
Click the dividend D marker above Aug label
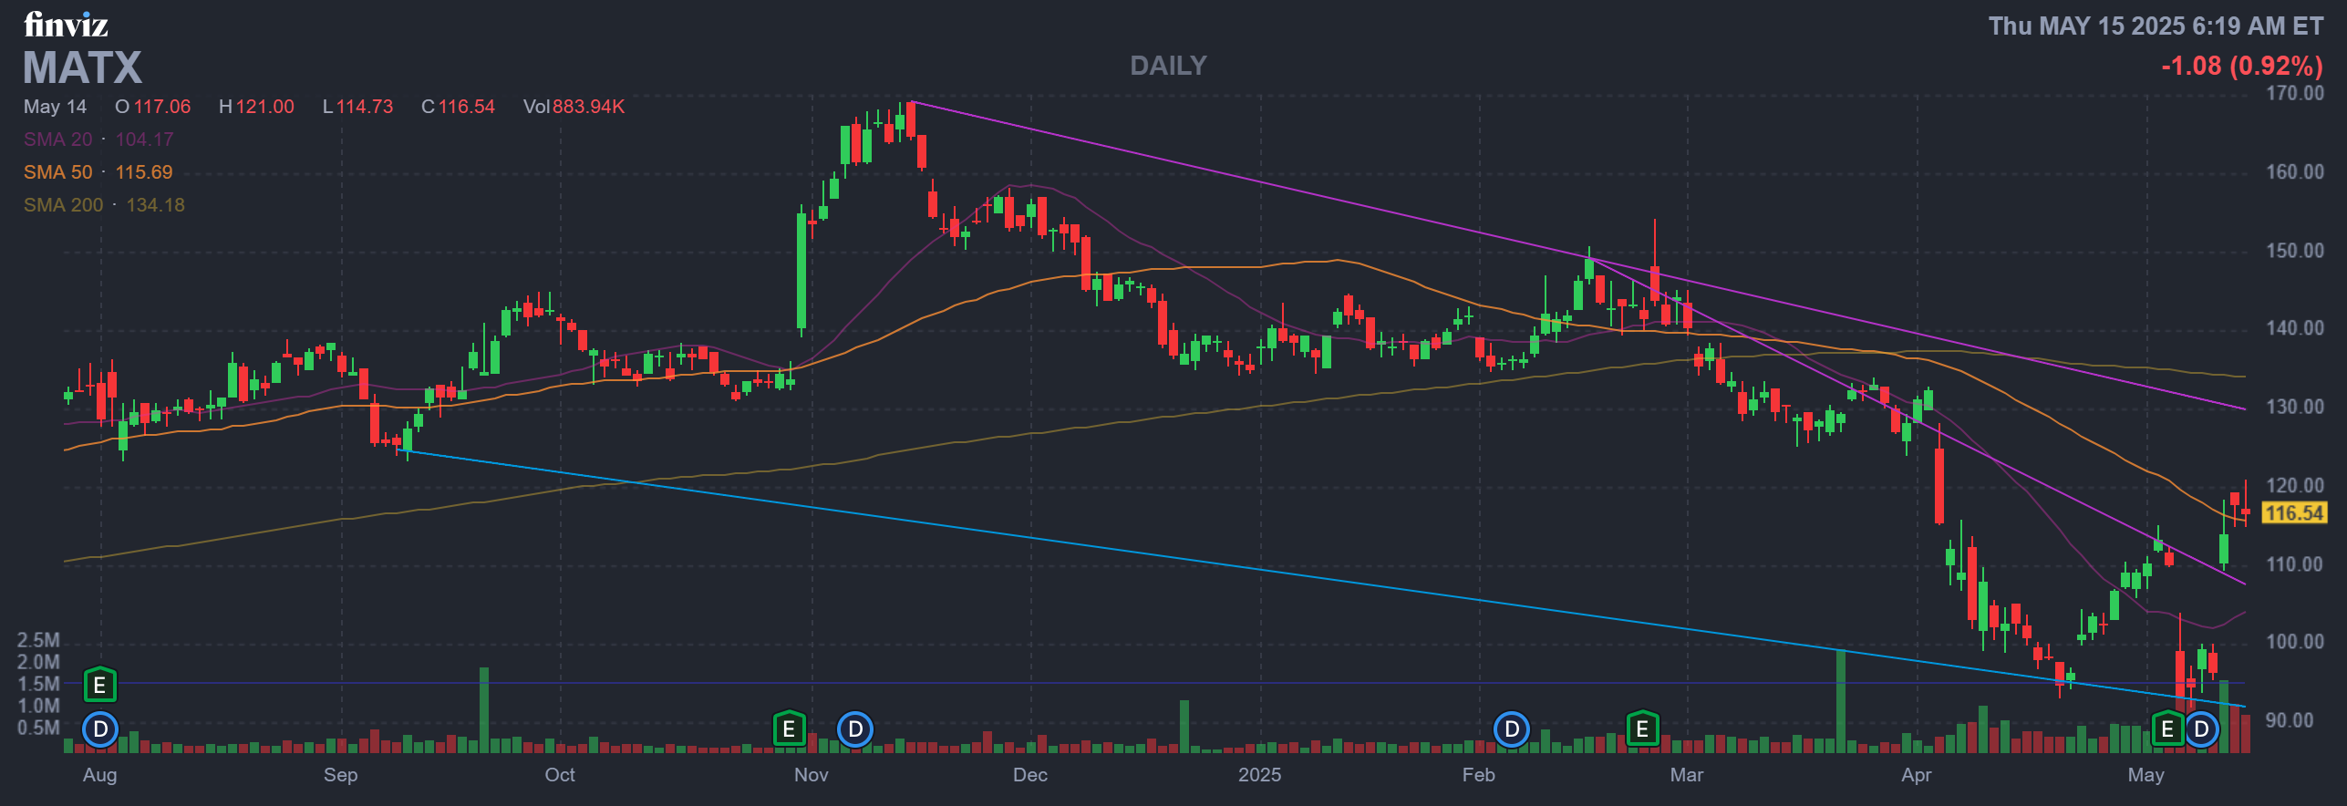click(x=100, y=729)
